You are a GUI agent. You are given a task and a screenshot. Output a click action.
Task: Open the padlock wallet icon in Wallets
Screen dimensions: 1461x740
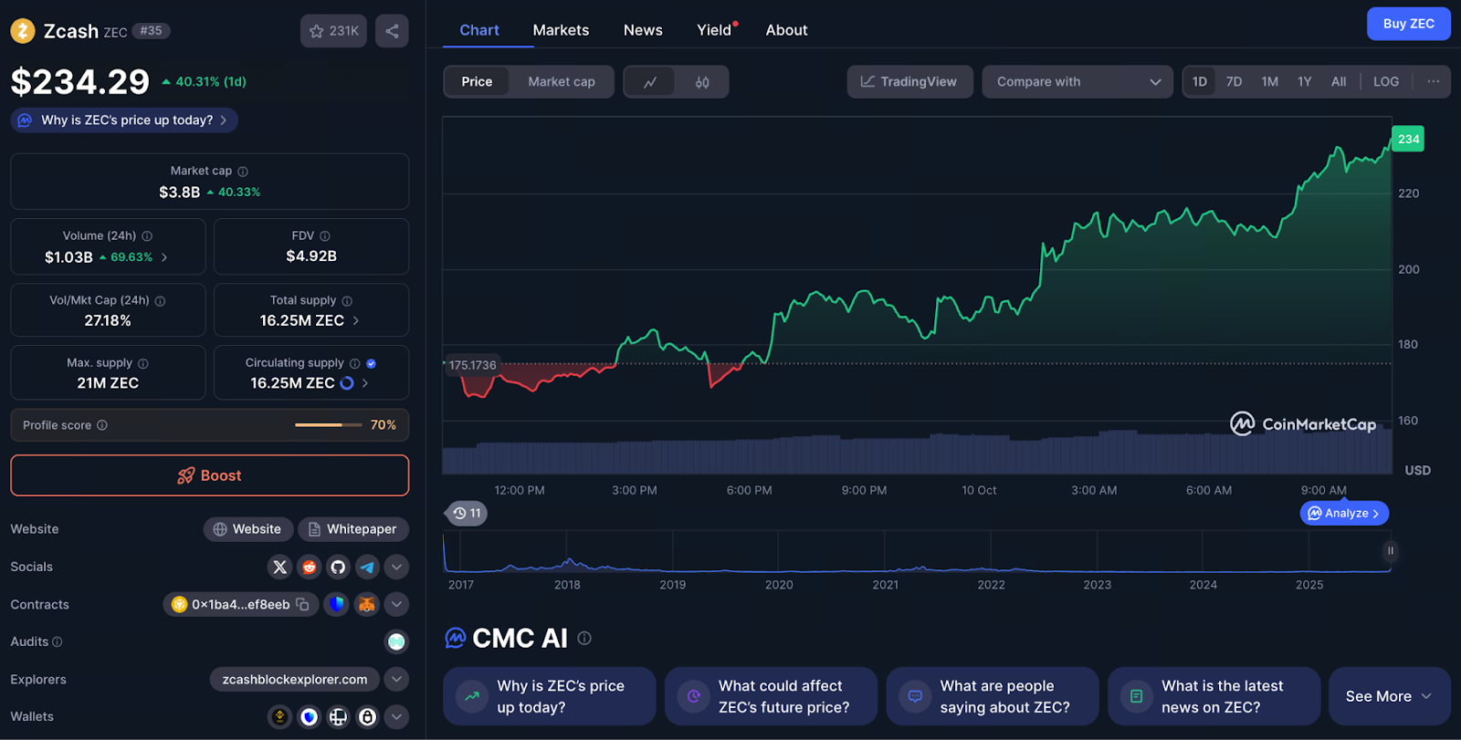367,717
